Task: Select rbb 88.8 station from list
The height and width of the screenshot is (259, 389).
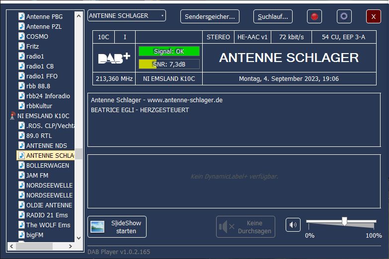Action: click(x=38, y=86)
